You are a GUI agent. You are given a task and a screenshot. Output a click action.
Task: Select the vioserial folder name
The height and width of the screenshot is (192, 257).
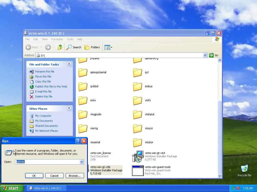pyautogui.click(x=95, y=142)
